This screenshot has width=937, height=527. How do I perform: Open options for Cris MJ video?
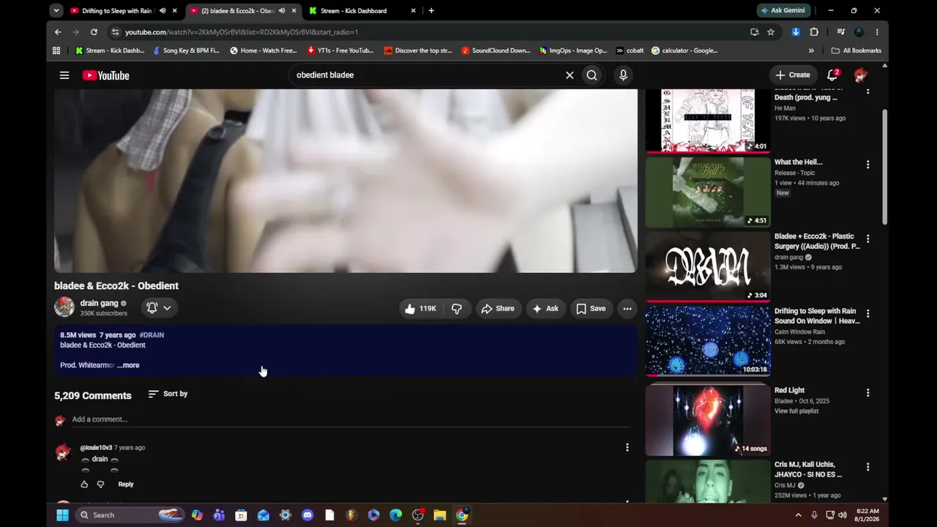point(868,467)
